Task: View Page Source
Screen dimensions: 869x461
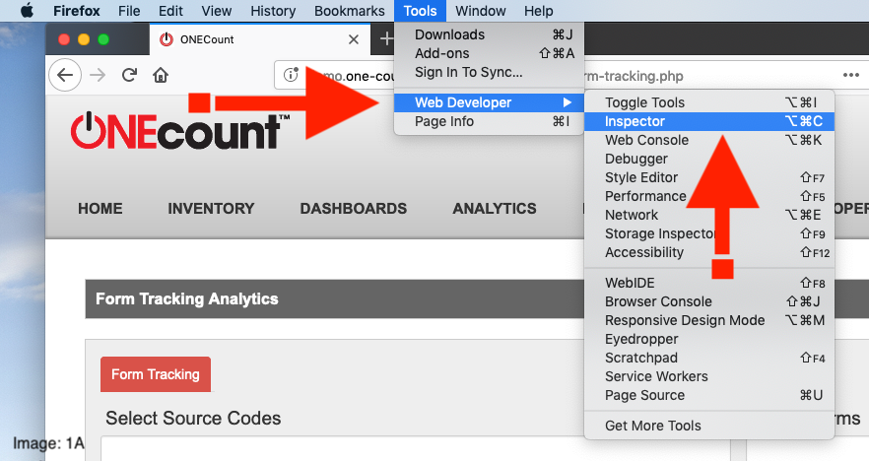Action: click(x=709, y=396)
